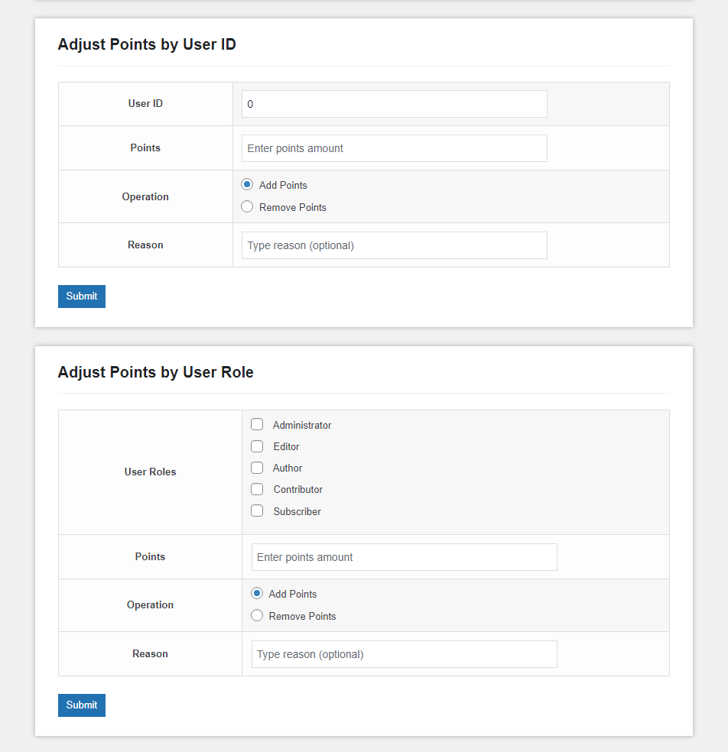The image size is (728, 752).
Task: Focus the Points field in User ID section
Action: 394,148
